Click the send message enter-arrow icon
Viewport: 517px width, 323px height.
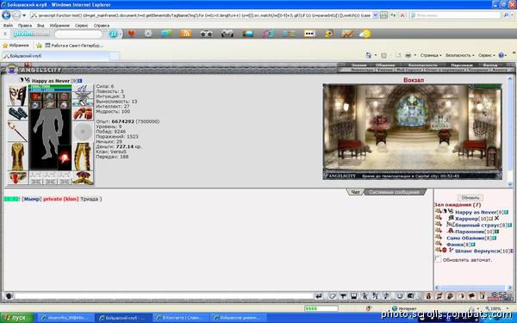point(319,296)
